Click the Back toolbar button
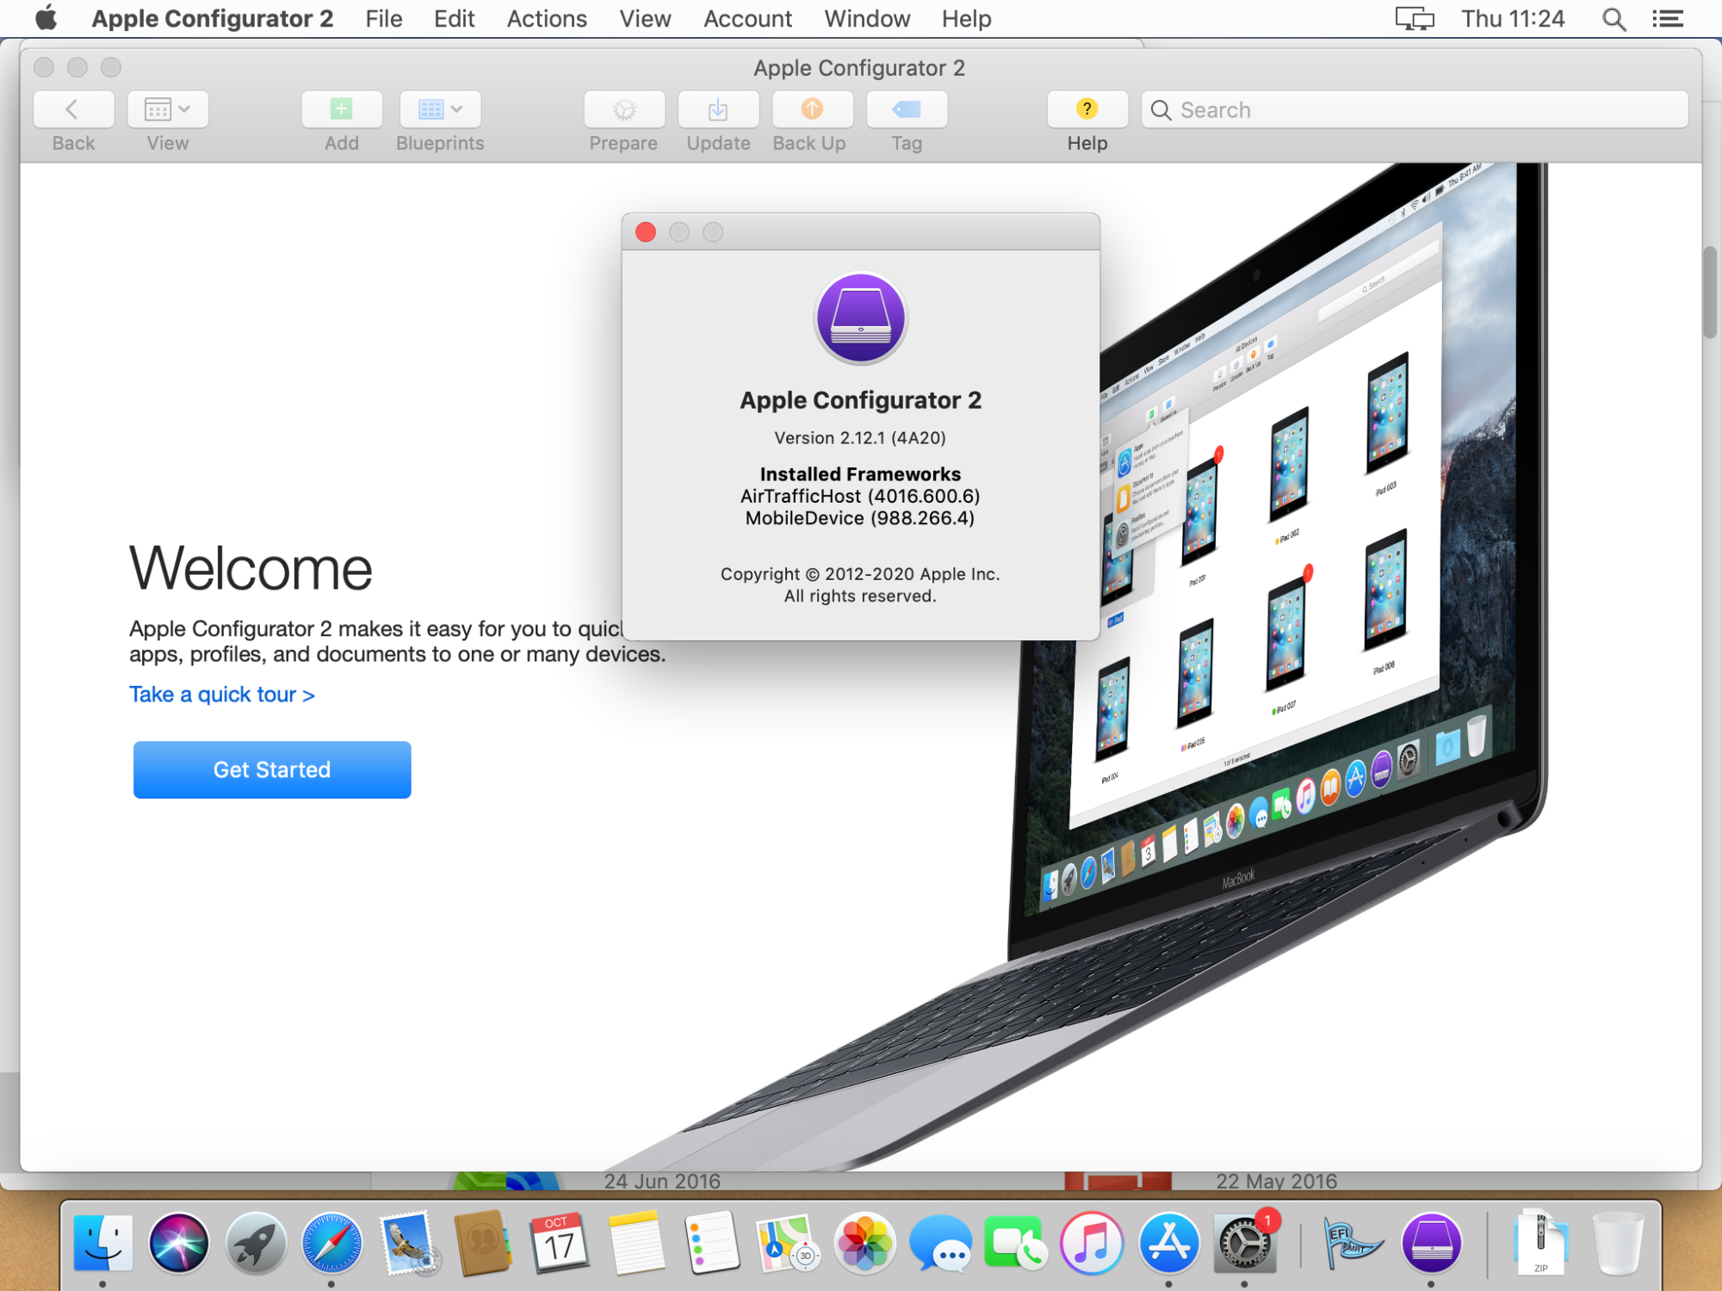The width and height of the screenshot is (1722, 1291). point(73,109)
